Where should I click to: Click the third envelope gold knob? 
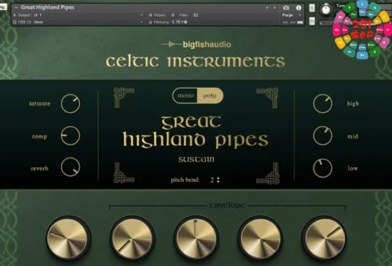coord(196,238)
